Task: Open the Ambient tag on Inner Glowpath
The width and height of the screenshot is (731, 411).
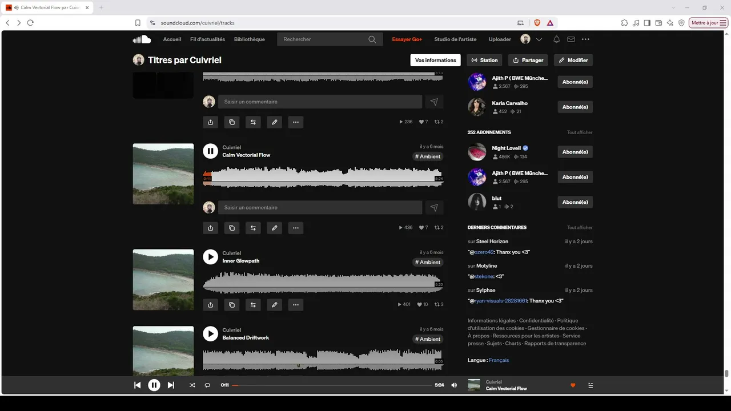Action: click(428, 263)
